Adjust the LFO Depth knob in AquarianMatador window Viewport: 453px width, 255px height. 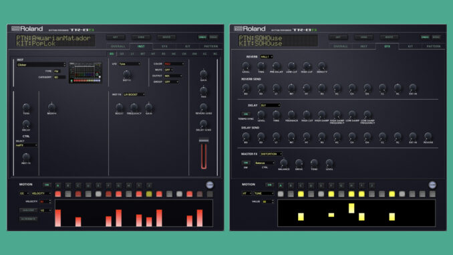pos(126,74)
